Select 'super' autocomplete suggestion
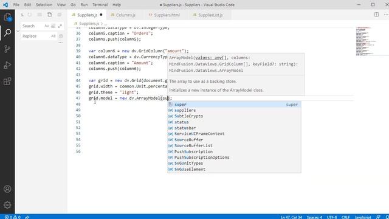The image size is (389, 219). pyautogui.click(x=234, y=105)
